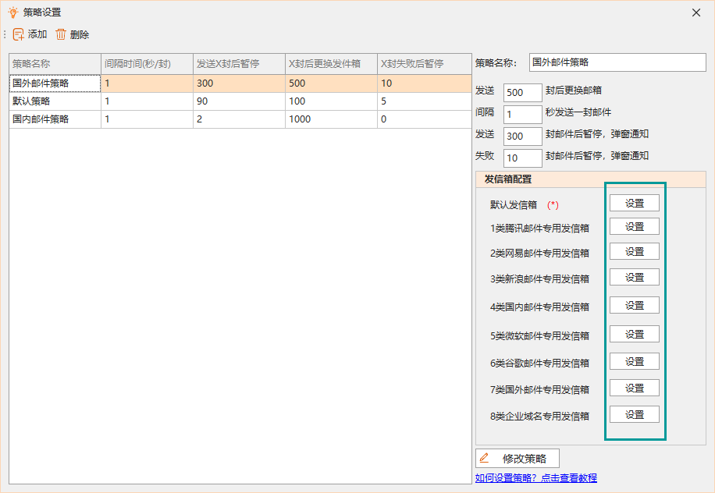715x493 pixels.
Task: Click the 6类谷歌邮件专用发信箱 label
Action: pyautogui.click(x=539, y=364)
